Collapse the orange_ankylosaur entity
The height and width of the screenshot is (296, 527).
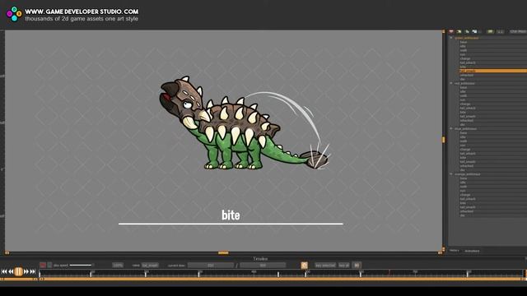click(x=451, y=174)
